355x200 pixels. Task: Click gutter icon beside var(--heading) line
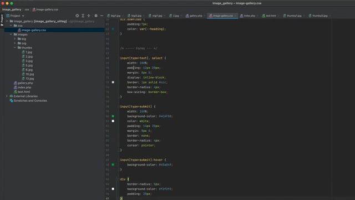tap(113, 29)
